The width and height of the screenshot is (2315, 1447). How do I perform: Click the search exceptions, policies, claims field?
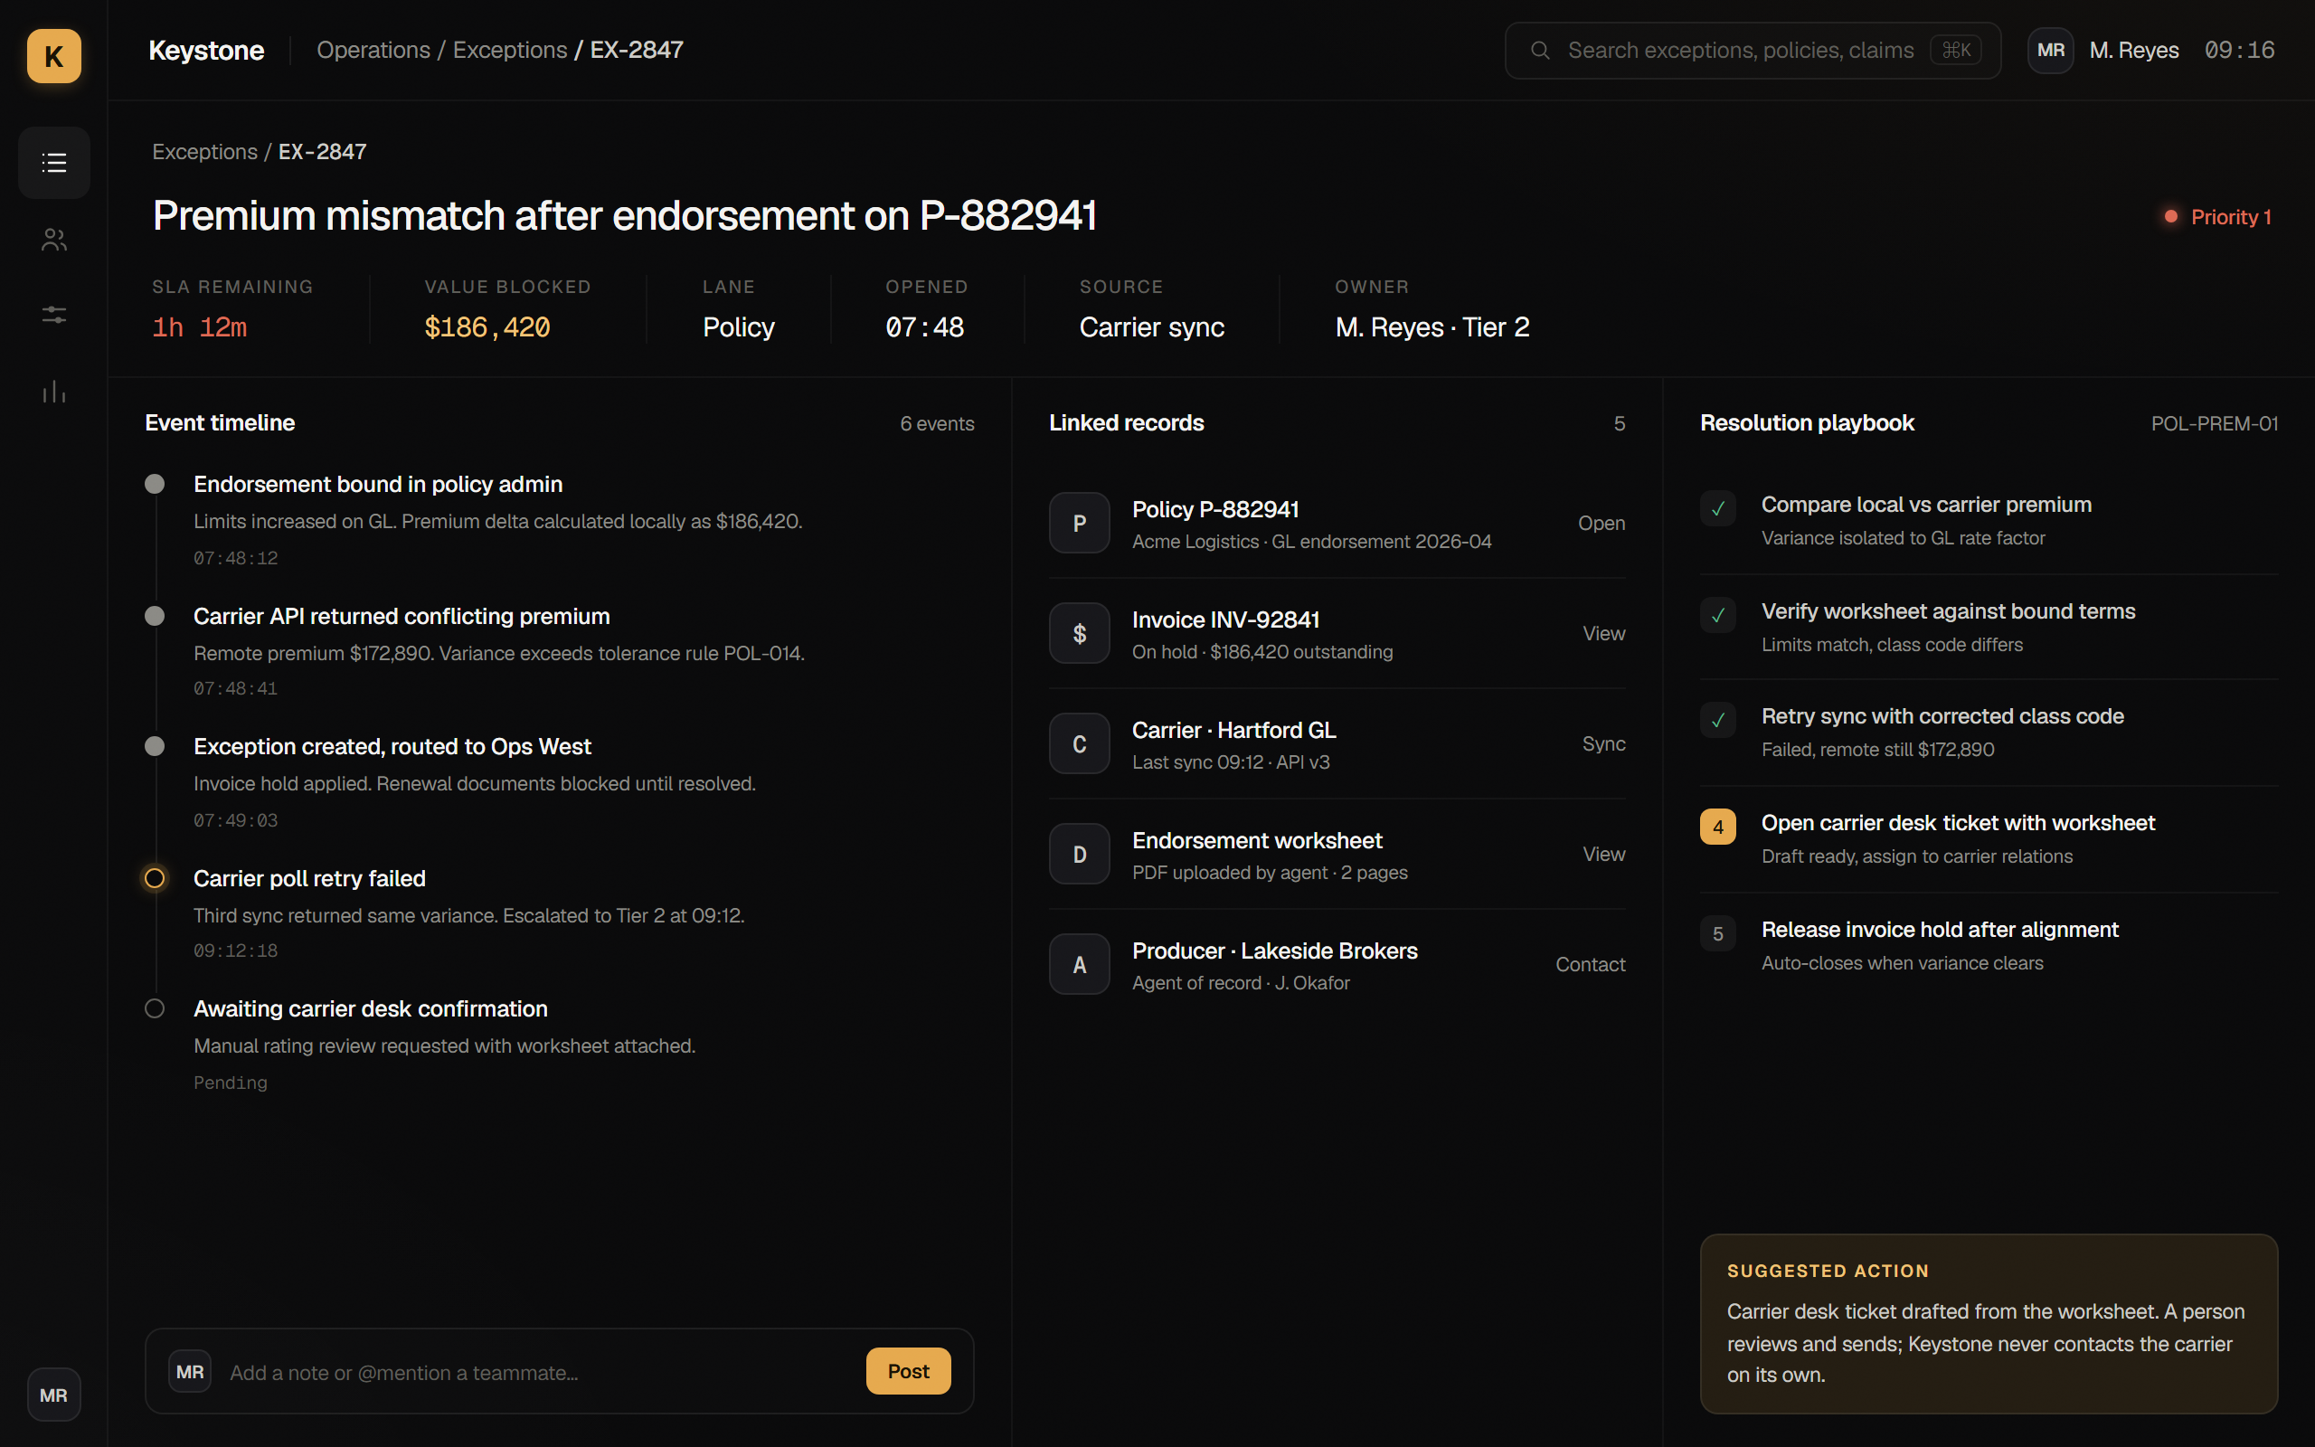click(x=1753, y=51)
